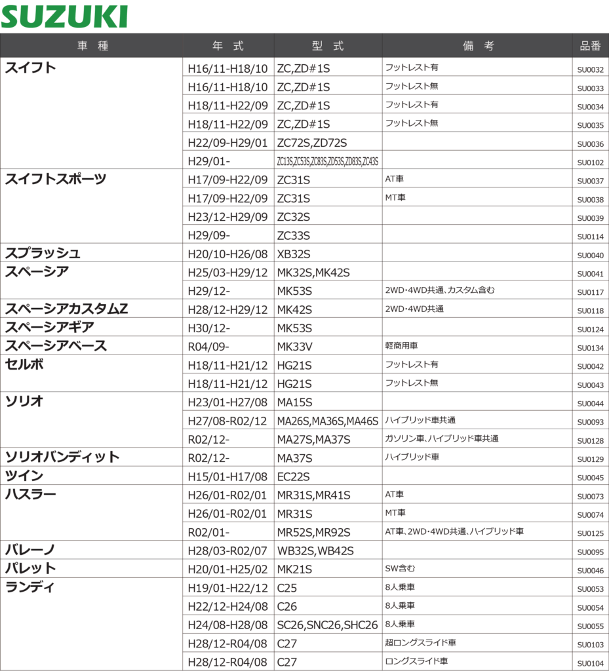This screenshot has width=609, height=671.
Task: Select the ZC72S,ZD72S model code cell
Action: (312, 143)
